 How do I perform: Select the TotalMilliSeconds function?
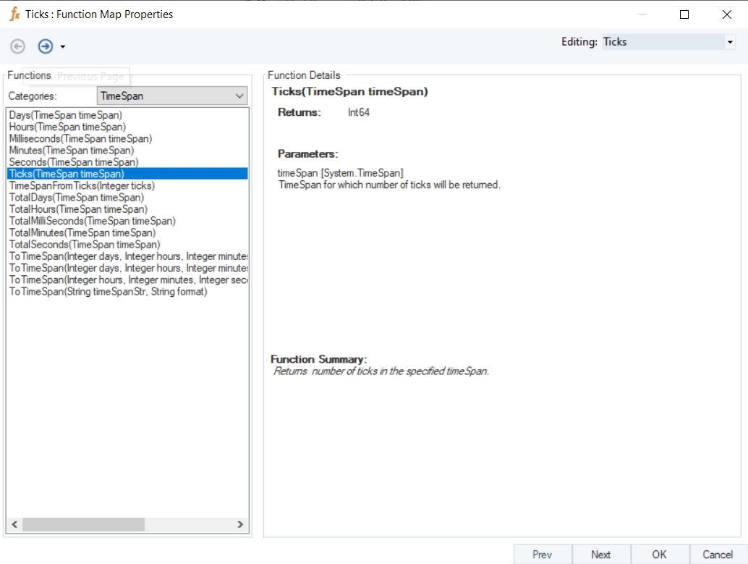92,221
